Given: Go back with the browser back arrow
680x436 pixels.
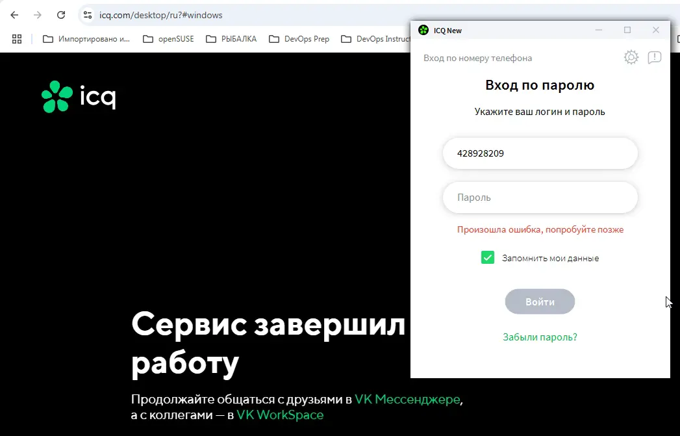Looking at the screenshot, I should click(14, 15).
